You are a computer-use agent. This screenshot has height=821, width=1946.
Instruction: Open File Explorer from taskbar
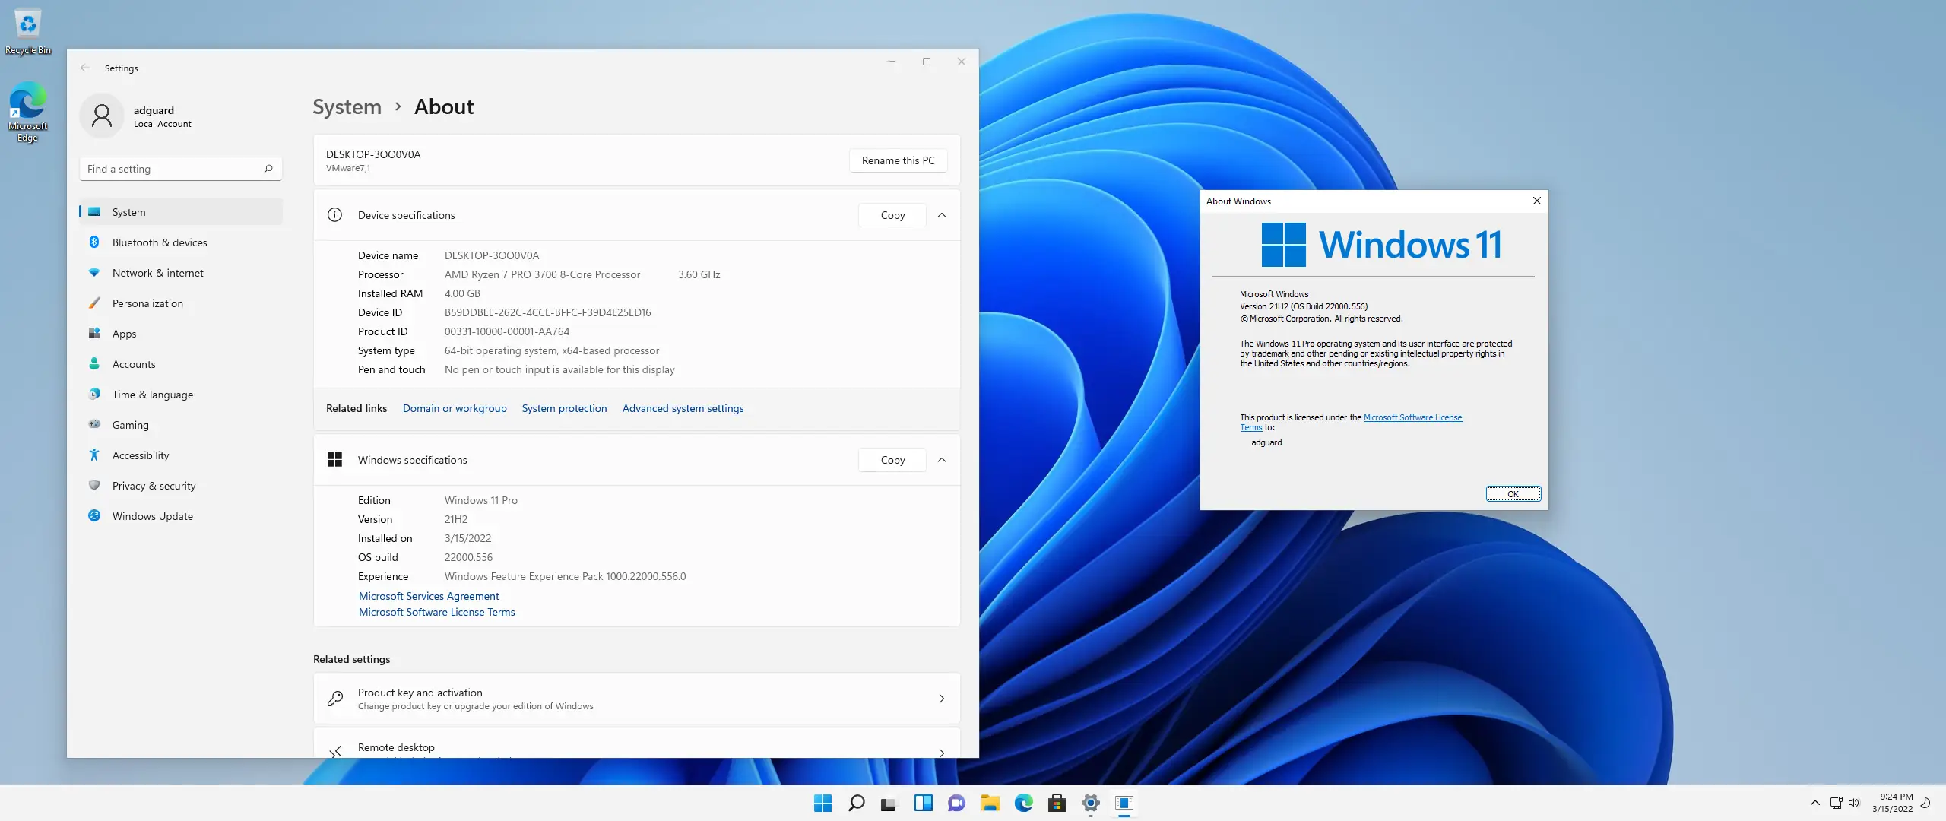tap(990, 803)
